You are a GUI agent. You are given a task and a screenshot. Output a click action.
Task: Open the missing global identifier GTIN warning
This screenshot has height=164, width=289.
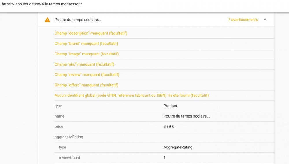131,96
